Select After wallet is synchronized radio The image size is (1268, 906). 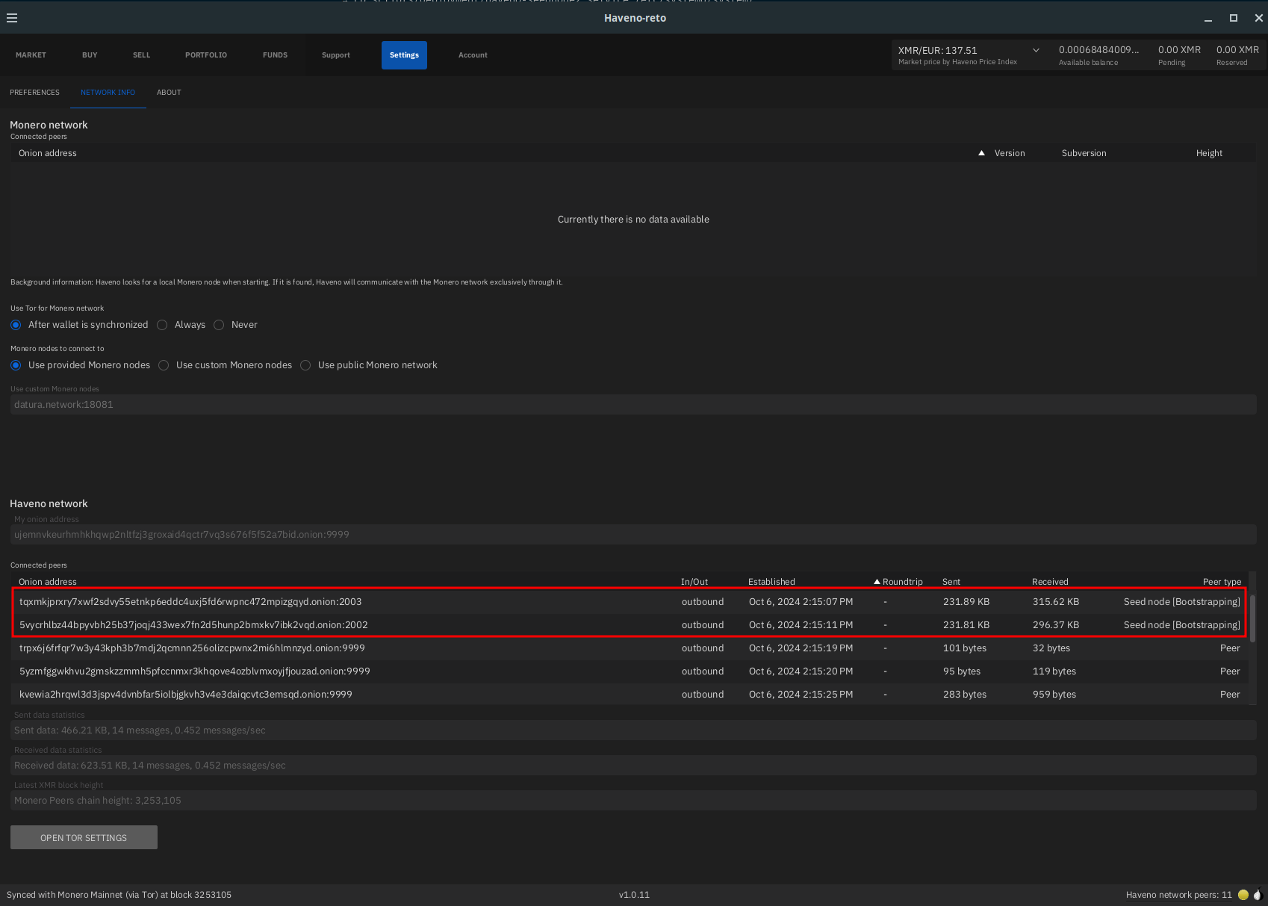point(16,325)
